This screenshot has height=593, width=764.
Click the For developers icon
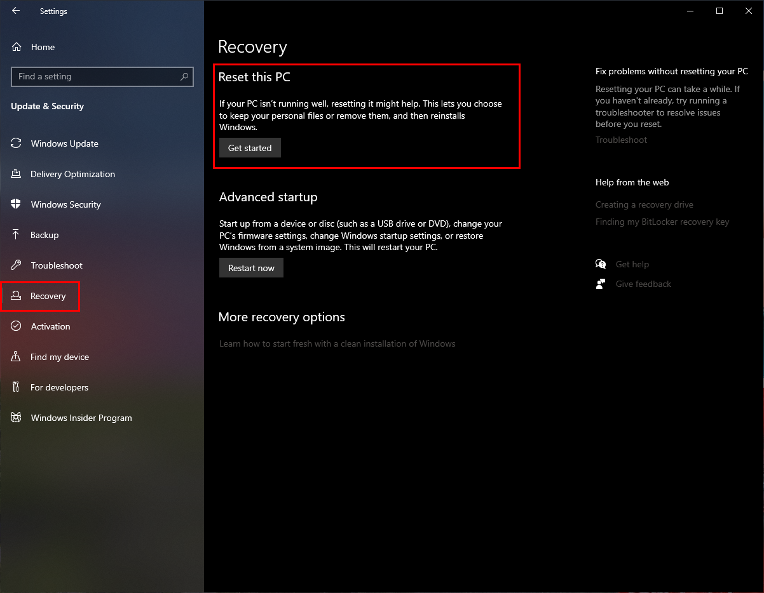coord(17,387)
